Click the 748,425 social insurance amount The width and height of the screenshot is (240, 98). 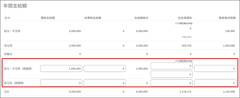(186, 37)
